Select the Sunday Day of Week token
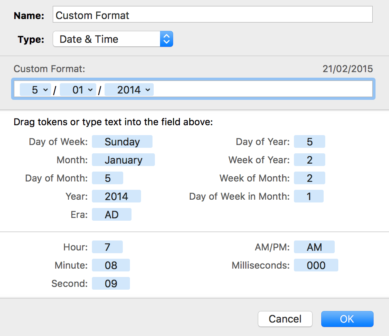Viewport: 389px width, 336px height. click(122, 141)
